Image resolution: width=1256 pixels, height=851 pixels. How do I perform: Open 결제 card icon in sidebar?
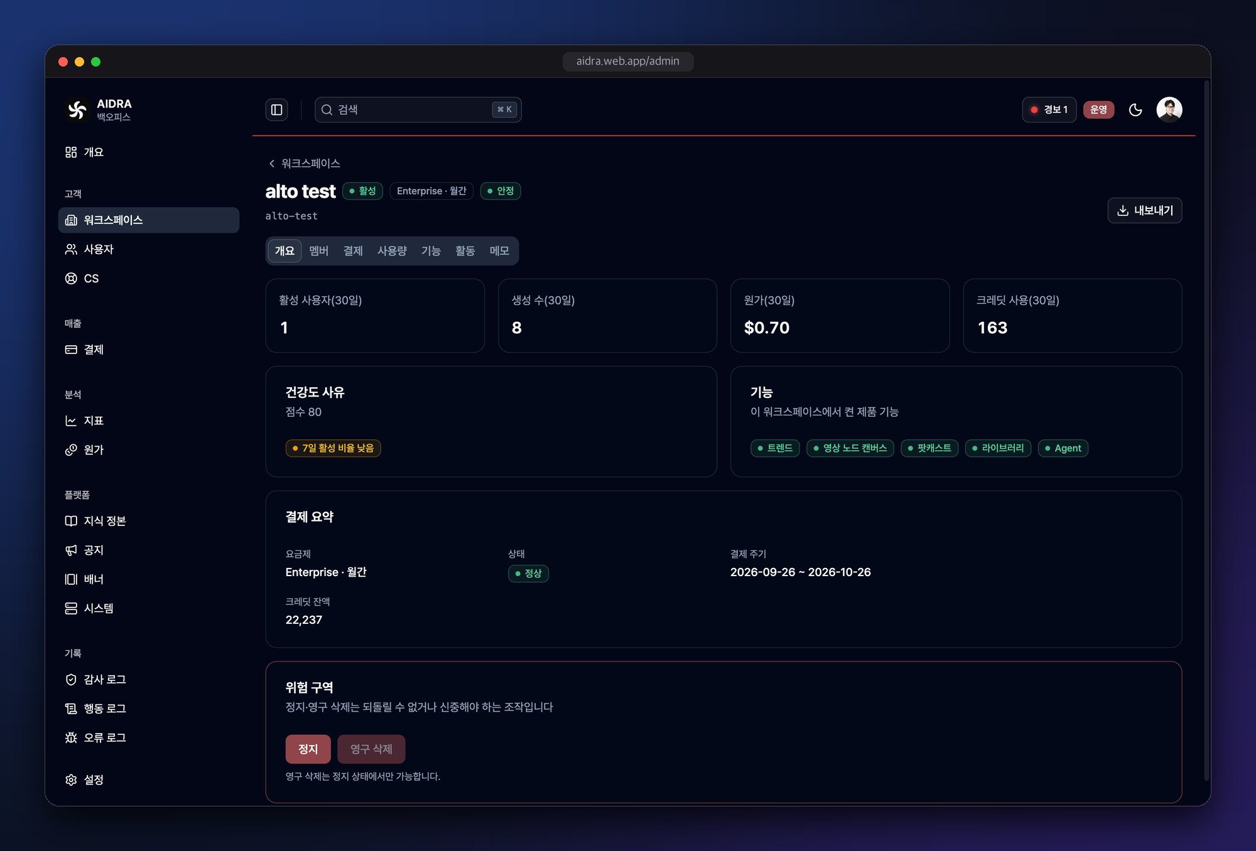(x=71, y=350)
